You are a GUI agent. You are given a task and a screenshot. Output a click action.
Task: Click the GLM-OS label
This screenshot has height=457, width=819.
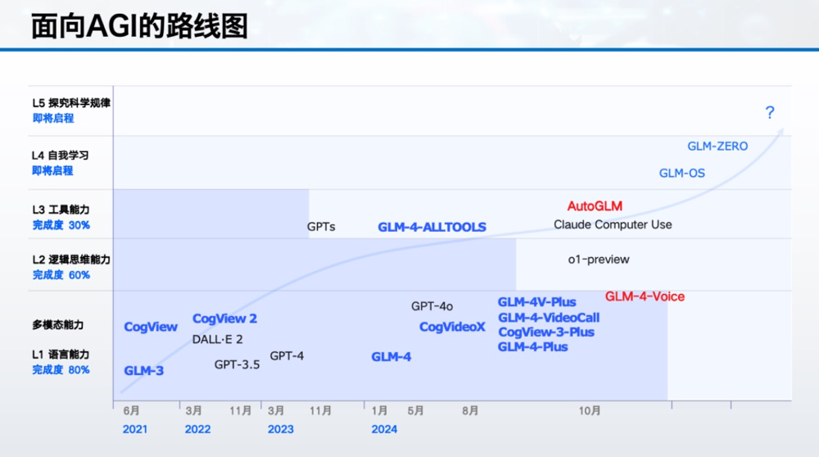coord(681,173)
